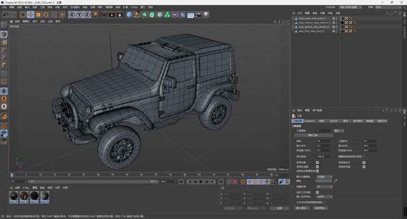407x219 pixels.
Task: Toggle 使用变形器 checkbox
Action: click(x=364, y=167)
